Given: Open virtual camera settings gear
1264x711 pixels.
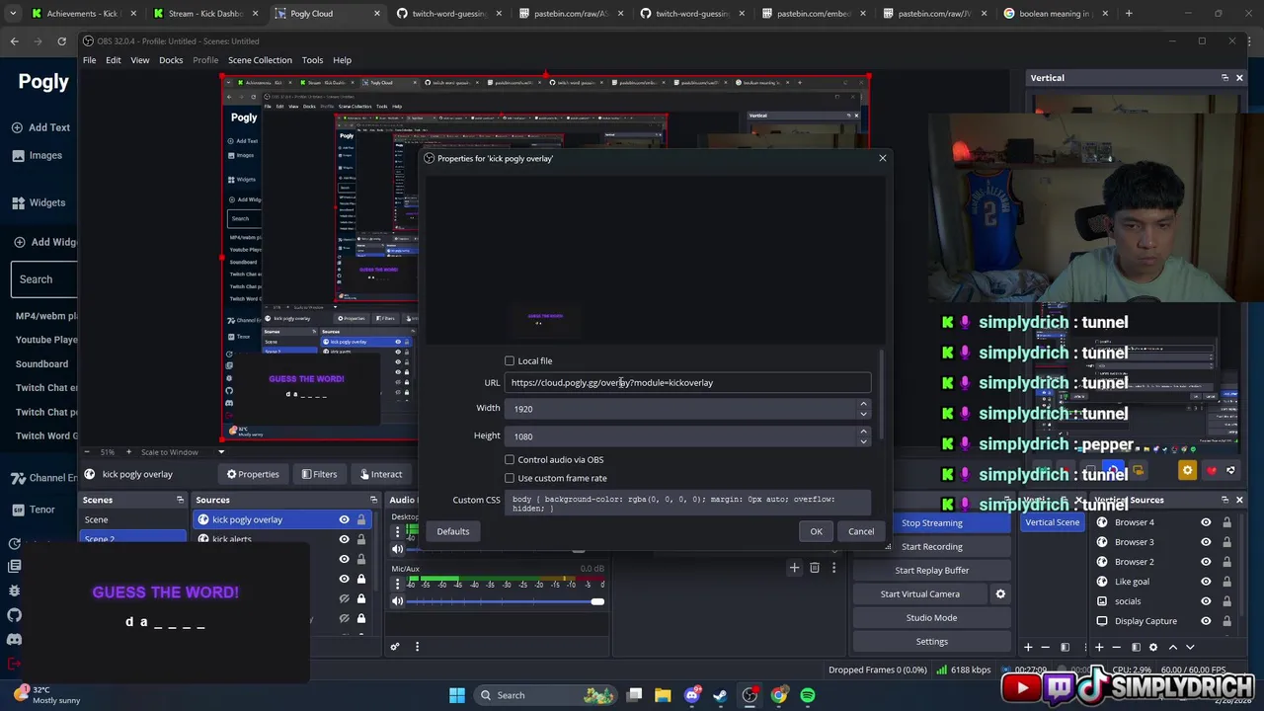Looking at the screenshot, I should (1000, 594).
